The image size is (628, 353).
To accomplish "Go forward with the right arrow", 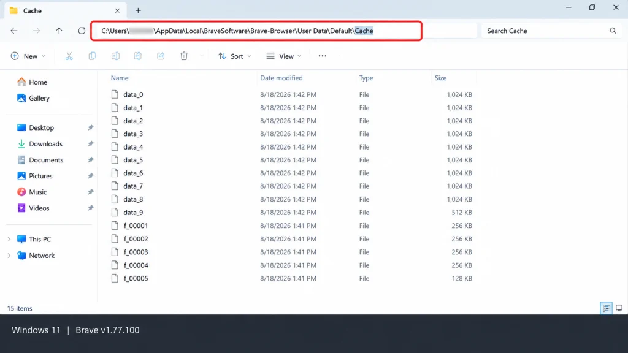I will coord(36,31).
